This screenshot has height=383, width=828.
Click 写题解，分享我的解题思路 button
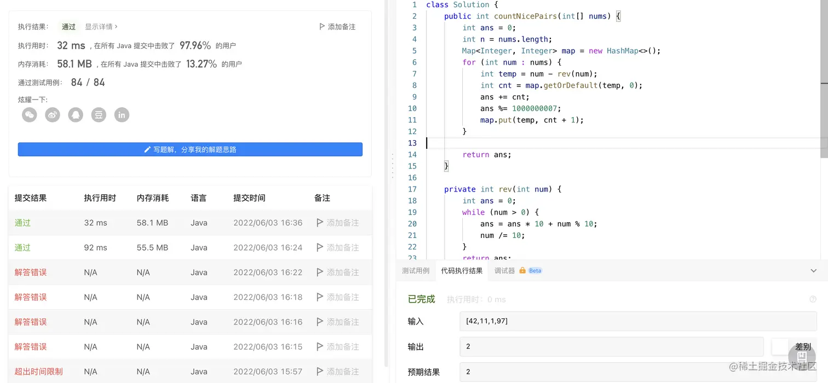[x=190, y=149]
